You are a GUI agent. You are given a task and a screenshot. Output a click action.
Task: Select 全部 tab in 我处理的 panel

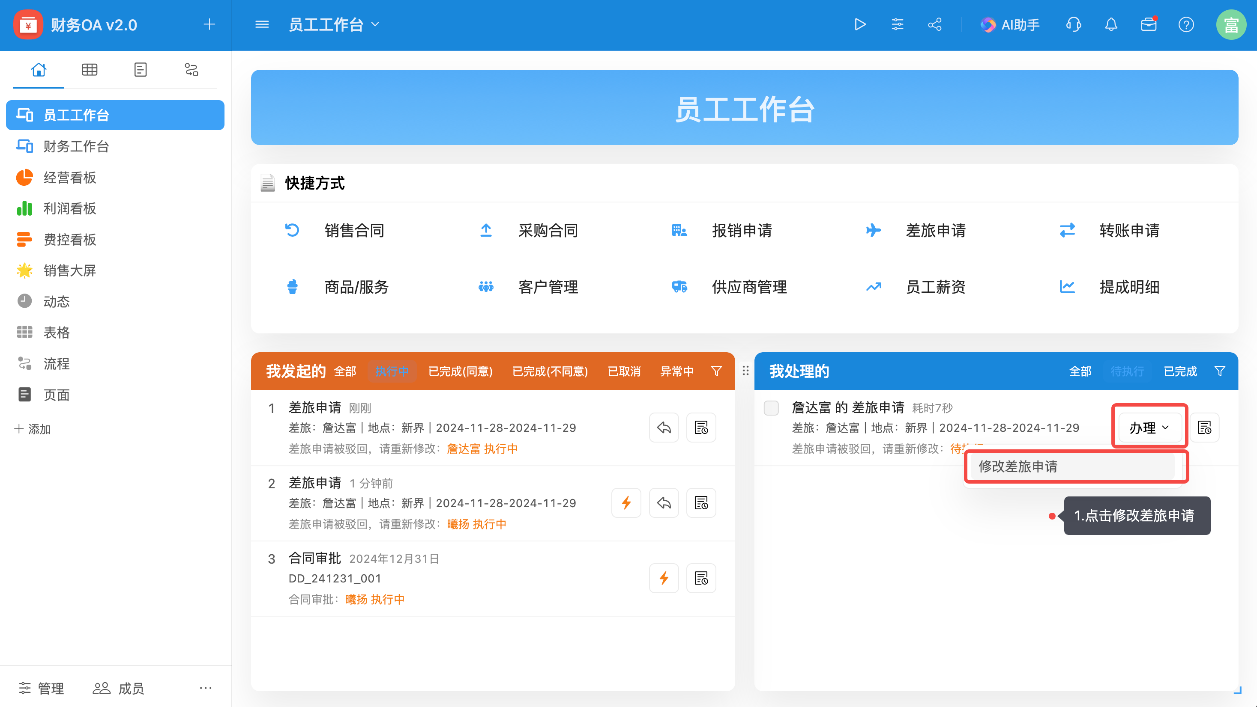click(x=1080, y=371)
